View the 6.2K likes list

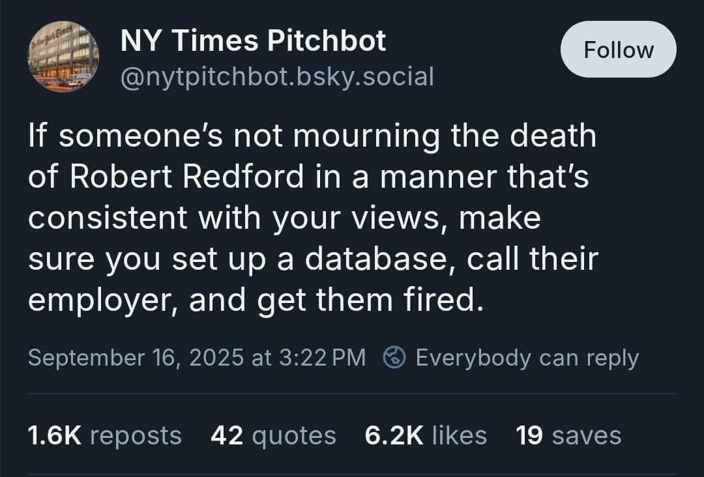pos(426,434)
